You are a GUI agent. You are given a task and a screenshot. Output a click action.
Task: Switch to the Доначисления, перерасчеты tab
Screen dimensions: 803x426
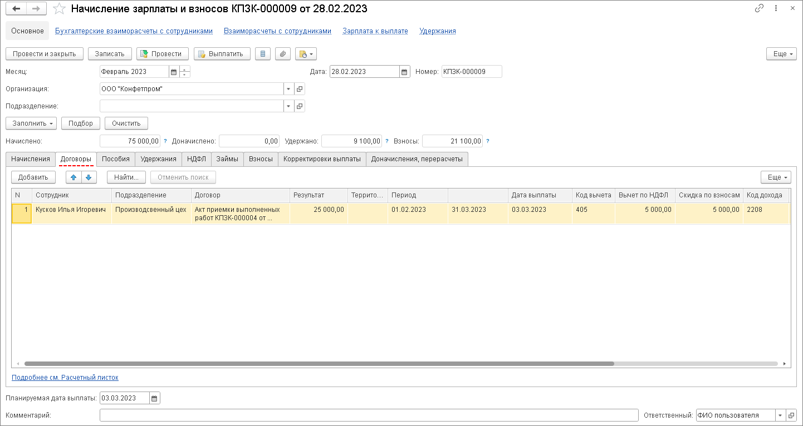[x=417, y=159]
